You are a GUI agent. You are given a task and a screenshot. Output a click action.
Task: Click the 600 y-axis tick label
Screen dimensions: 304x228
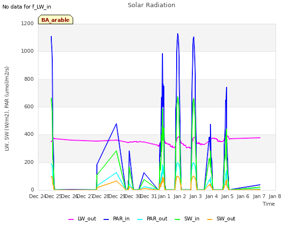point(29,106)
